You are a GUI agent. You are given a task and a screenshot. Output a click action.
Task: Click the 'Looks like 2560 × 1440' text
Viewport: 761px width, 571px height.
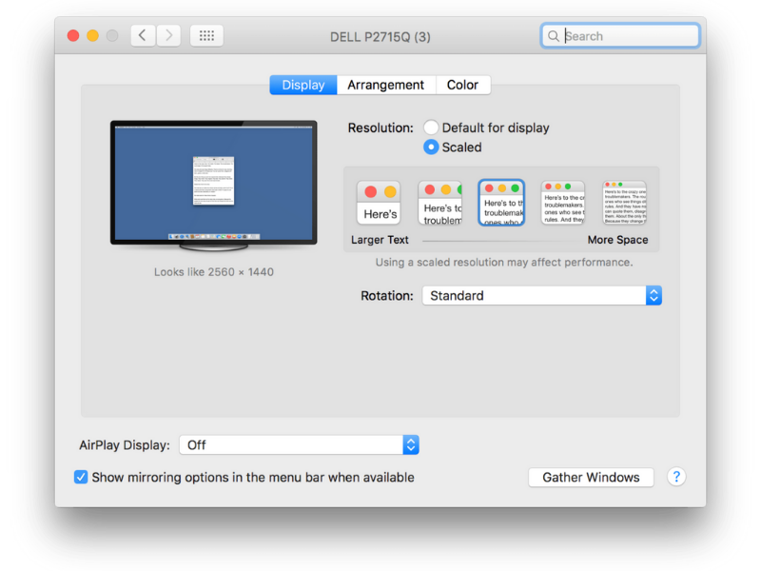[x=214, y=272]
